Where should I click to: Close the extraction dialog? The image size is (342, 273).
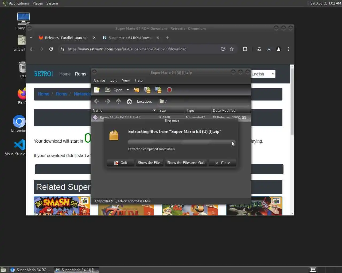coord(222,163)
